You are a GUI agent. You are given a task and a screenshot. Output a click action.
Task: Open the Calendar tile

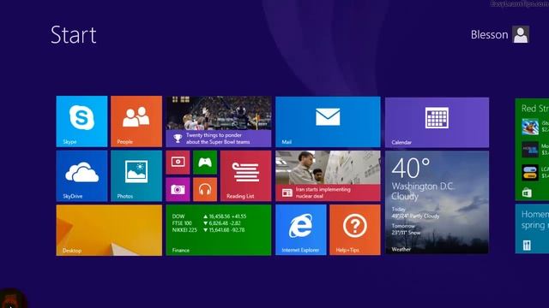[437, 122]
